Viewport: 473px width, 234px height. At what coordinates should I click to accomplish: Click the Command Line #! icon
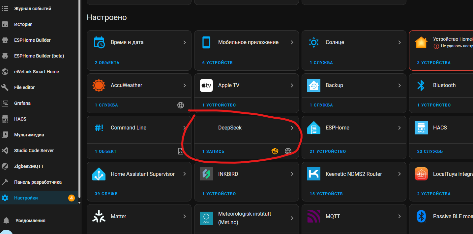point(99,128)
